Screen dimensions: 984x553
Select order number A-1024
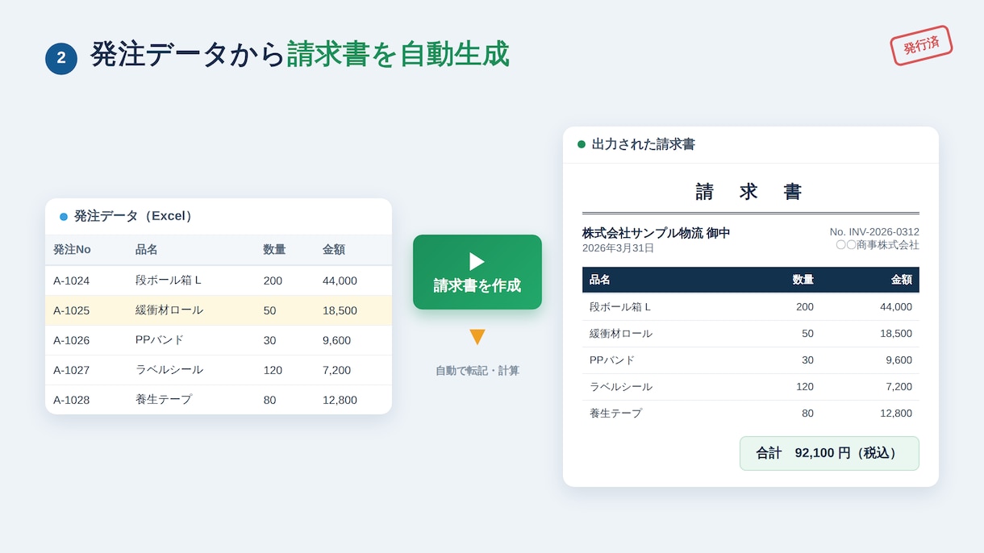[72, 281]
